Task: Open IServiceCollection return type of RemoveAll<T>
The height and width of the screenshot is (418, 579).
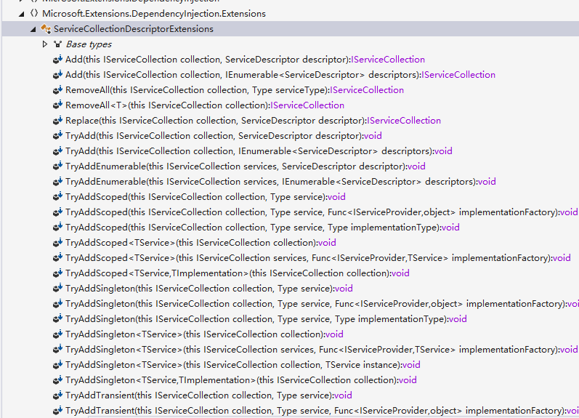Action: click(307, 105)
